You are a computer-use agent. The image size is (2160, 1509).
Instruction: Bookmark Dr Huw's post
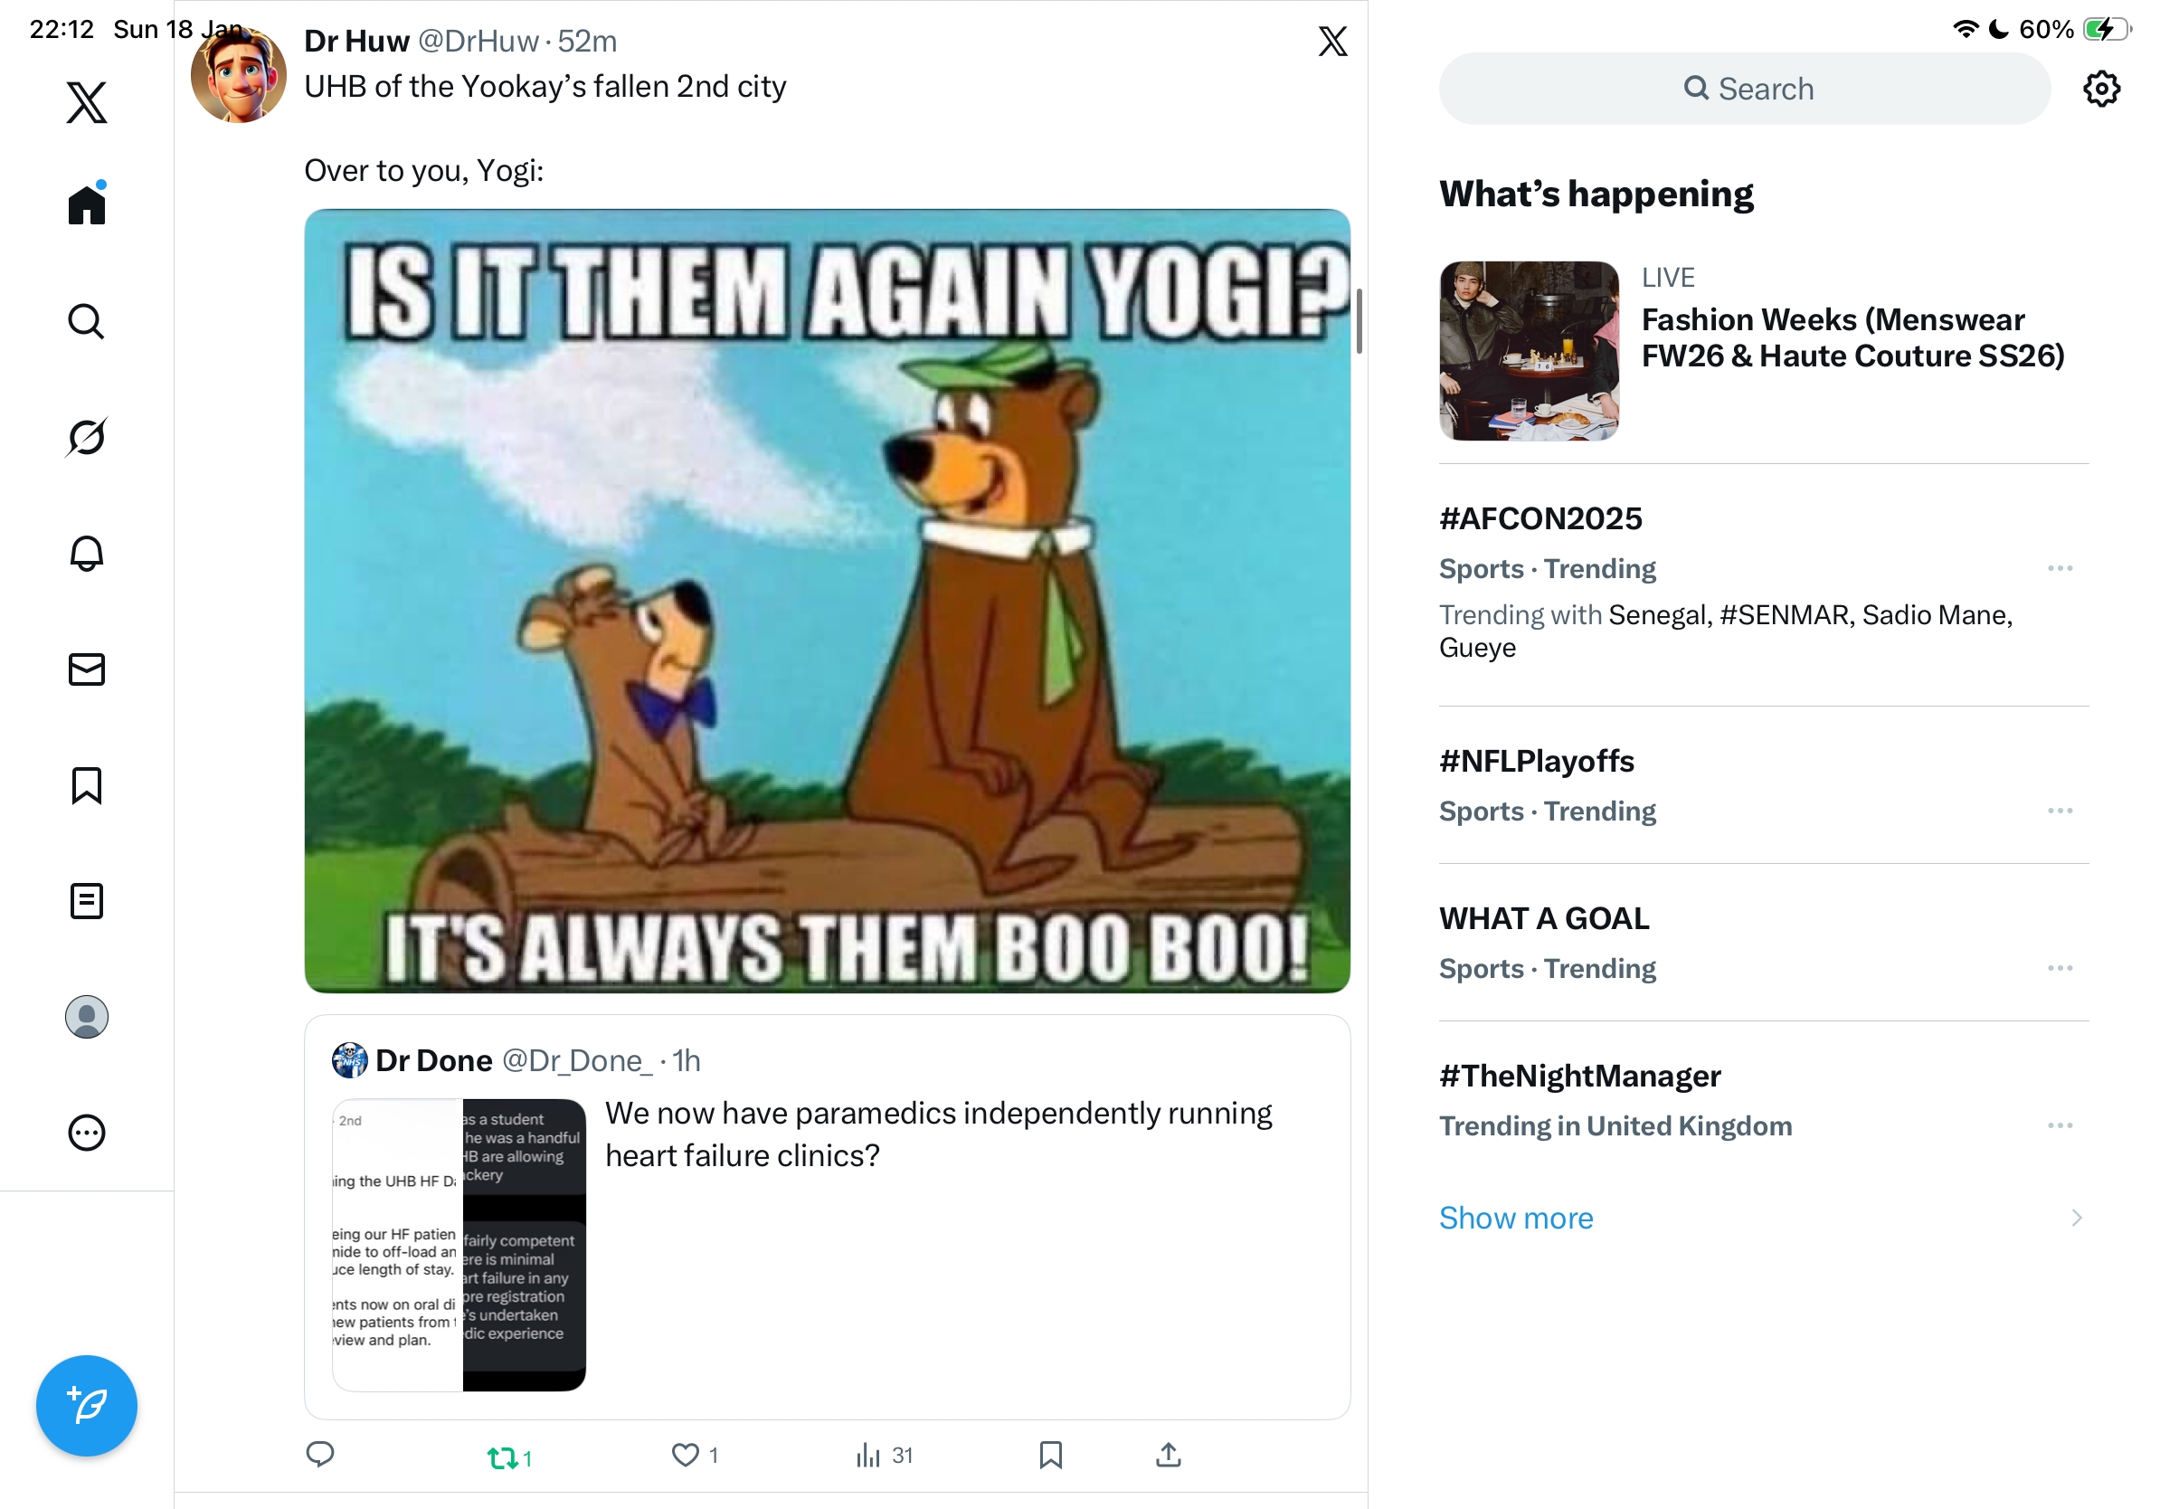[x=1050, y=1455]
